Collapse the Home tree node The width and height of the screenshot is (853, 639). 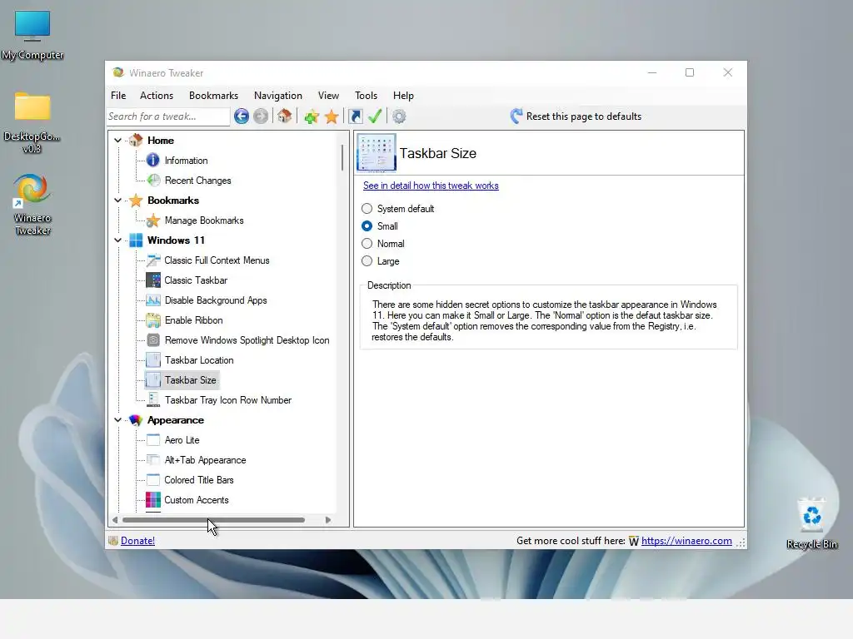click(117, 140)
